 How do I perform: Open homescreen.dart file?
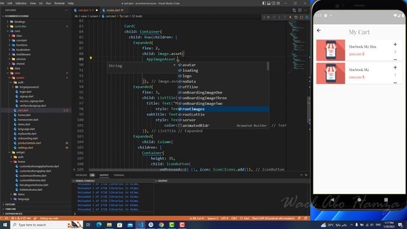[28, 120]
